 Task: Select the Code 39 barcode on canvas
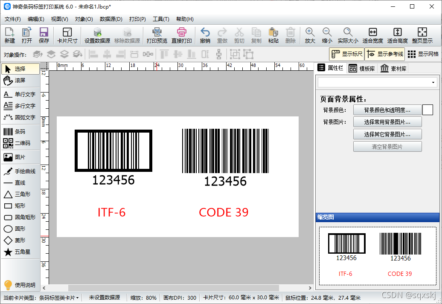tap(225, 158)
